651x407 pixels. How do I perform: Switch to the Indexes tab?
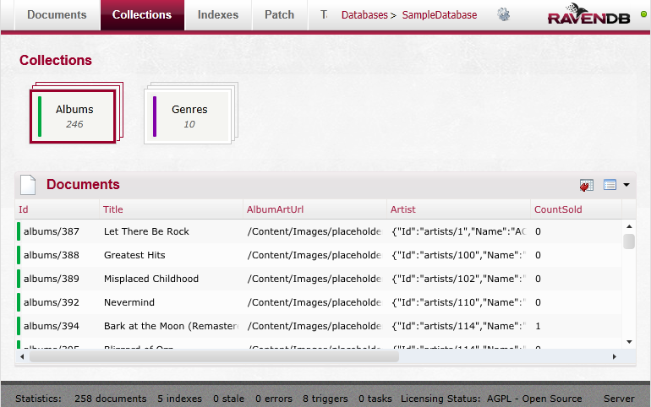[x=218, y=15]
